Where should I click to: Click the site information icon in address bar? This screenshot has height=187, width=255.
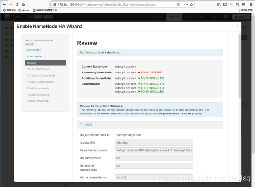(x=51, y=5)
